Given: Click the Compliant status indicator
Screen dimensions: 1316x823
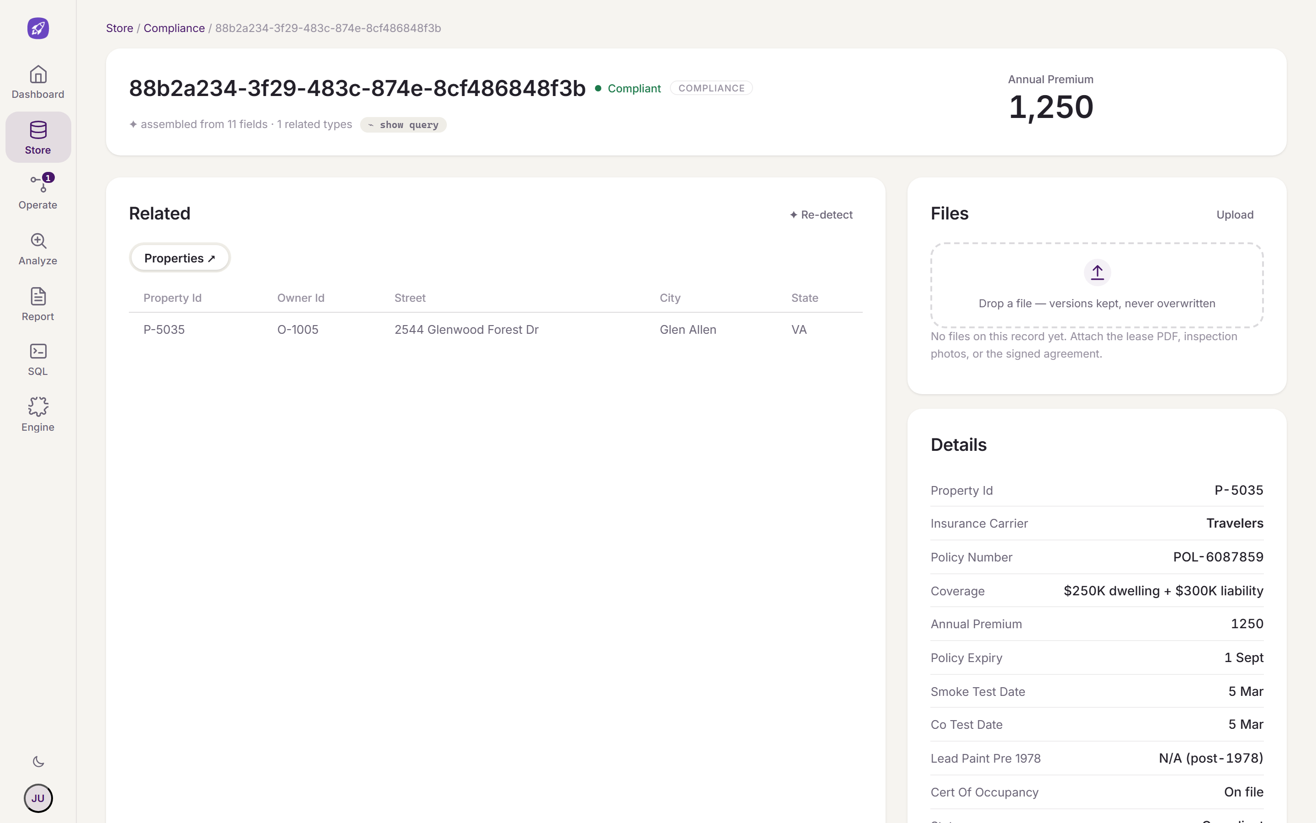Looking at the screenshot, I should tap(628, 88).
